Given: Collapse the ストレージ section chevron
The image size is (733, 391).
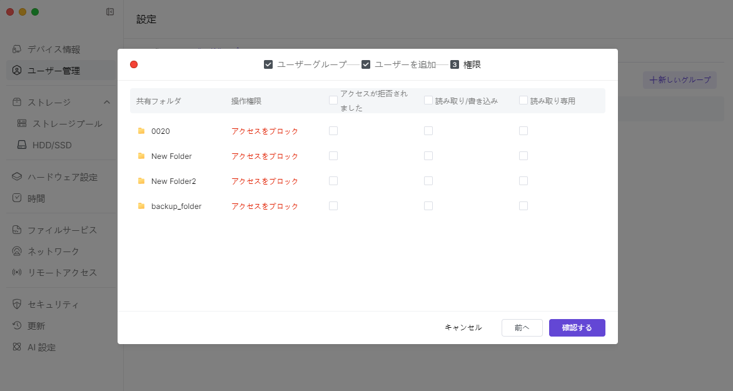Looking at the screenshot, I should pyautogui.click(x=107, y=102).
